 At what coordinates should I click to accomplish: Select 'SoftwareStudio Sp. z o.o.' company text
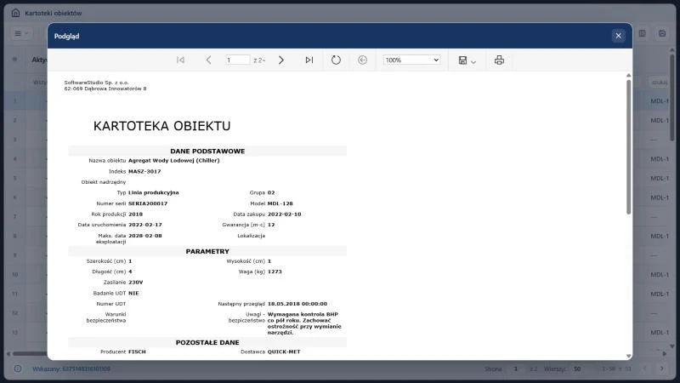click(96, 83)
